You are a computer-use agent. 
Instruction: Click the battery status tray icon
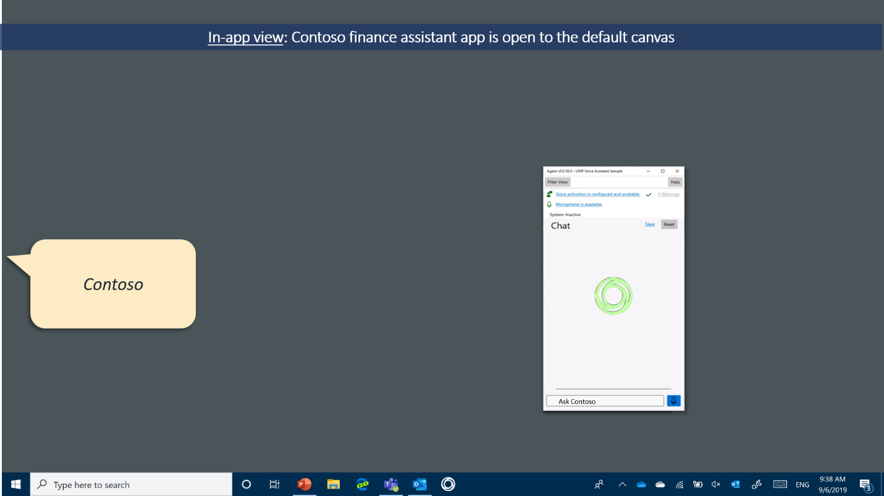(698, 485)
